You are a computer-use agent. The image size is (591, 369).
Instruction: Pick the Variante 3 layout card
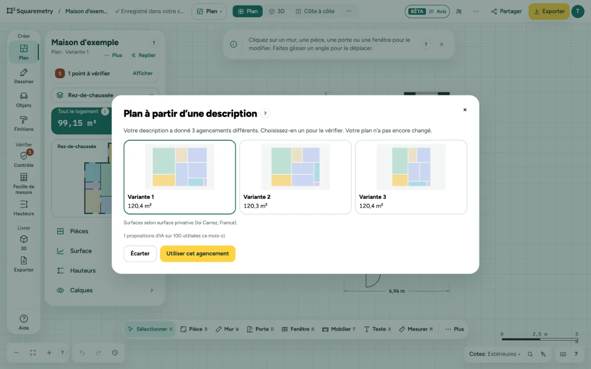(411, 177)
